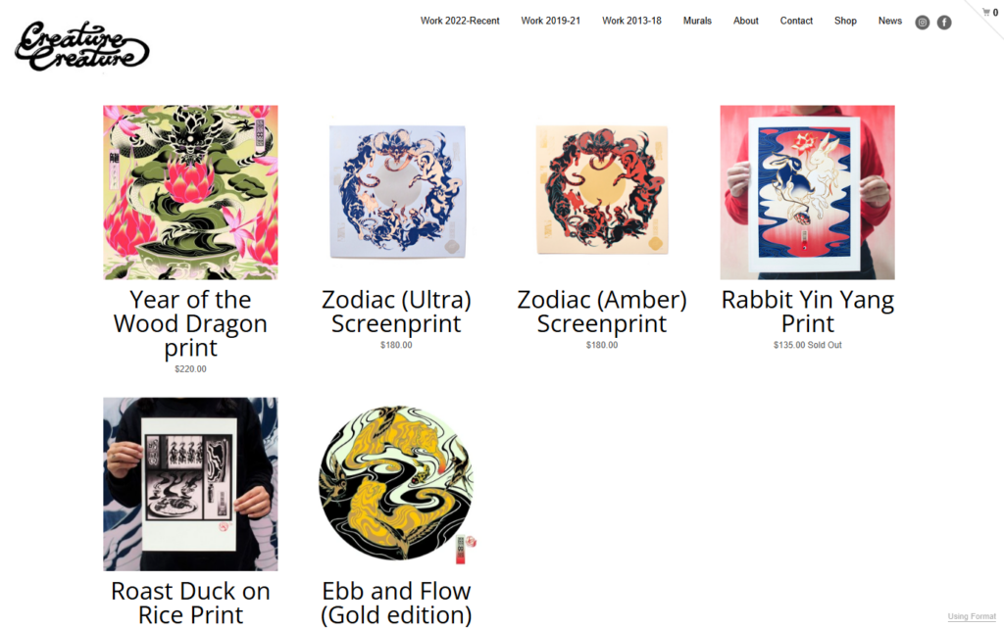The image size is (1004, 630).
Task: Open the News page
Action: [890, 21]
